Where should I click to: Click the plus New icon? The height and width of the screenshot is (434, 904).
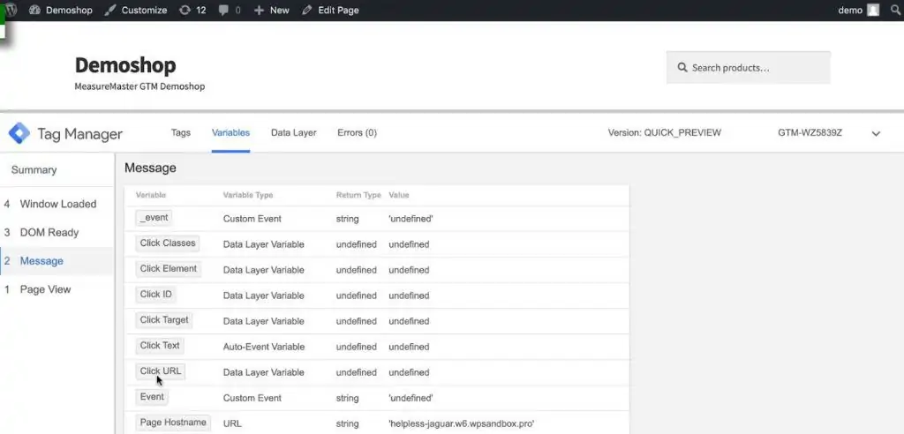point(259,11)
